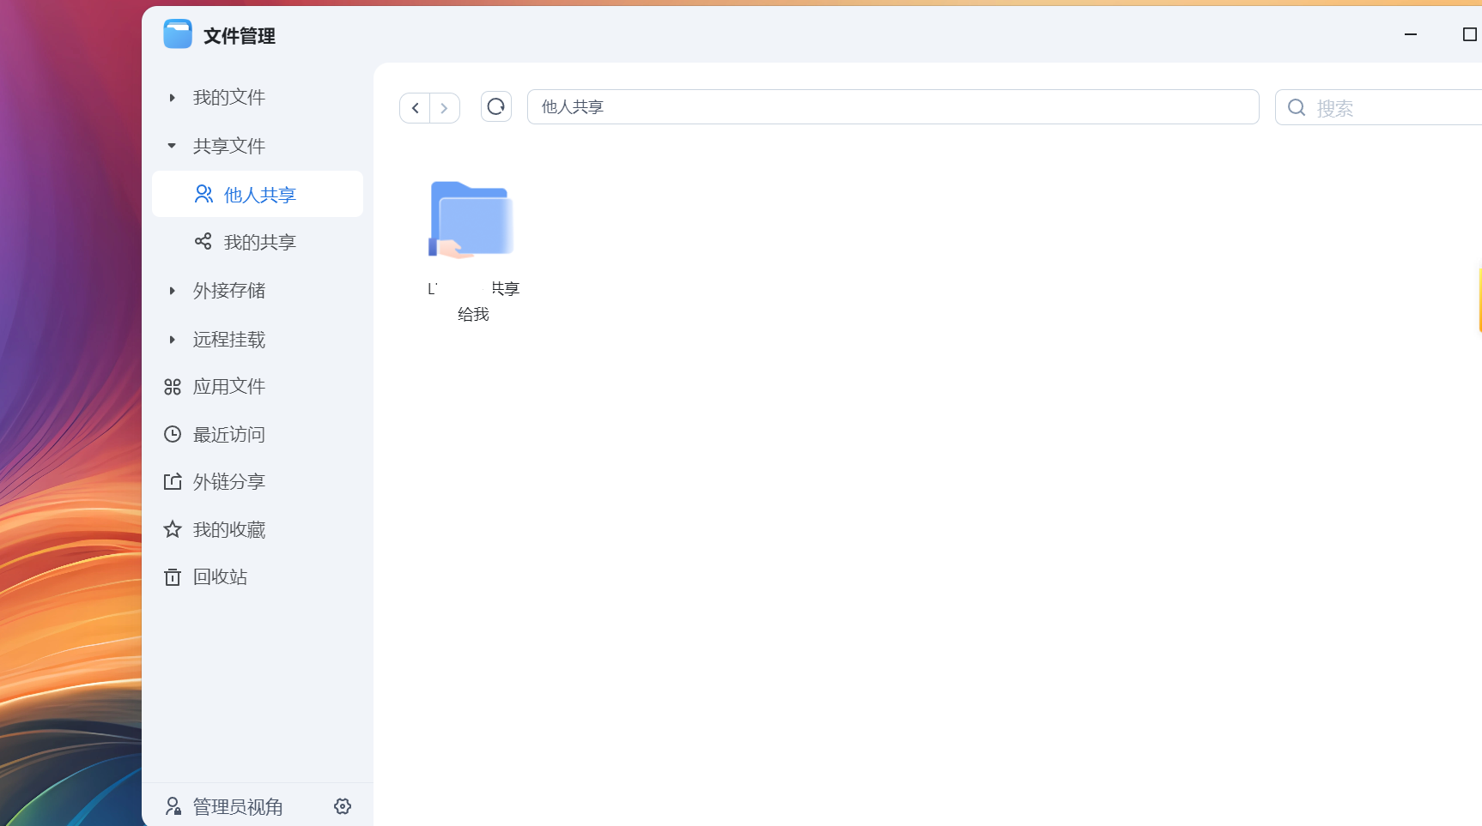This screenshot has height=826, width=1482.
Task: Open 外链分享 in the sidebar
Action: click(x=229, y=482)
